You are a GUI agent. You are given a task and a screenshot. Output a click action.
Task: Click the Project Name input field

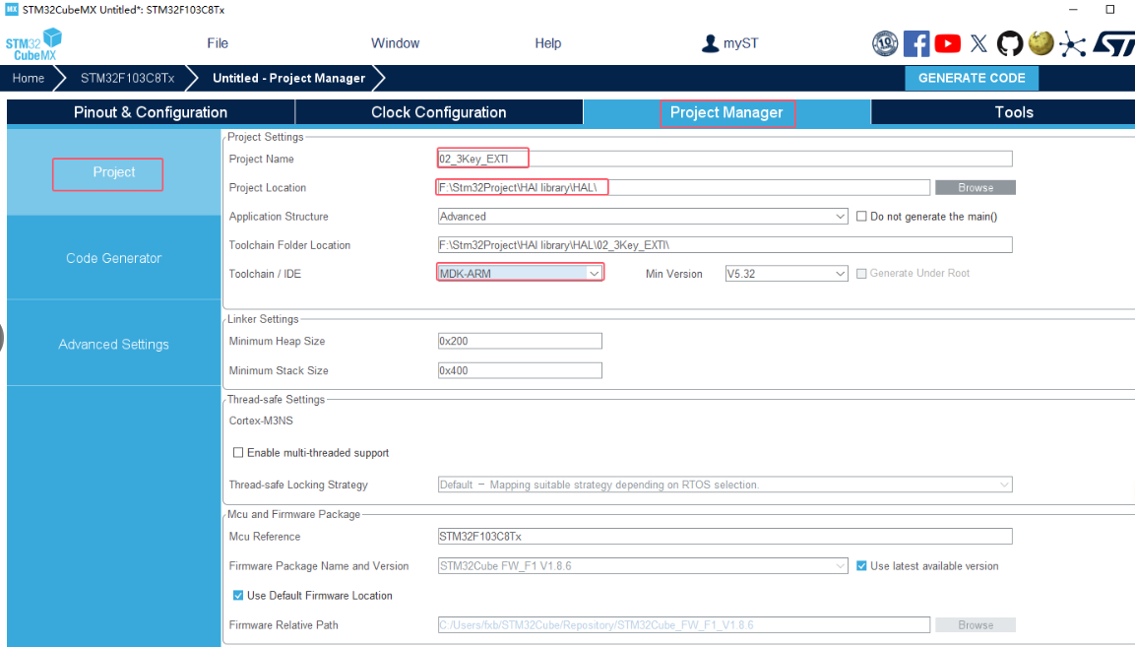click(x=725, y=159)
